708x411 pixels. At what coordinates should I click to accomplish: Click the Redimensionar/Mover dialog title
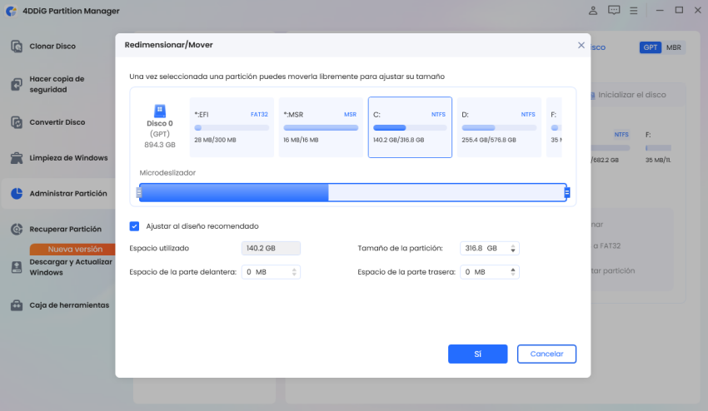(168, 45)
